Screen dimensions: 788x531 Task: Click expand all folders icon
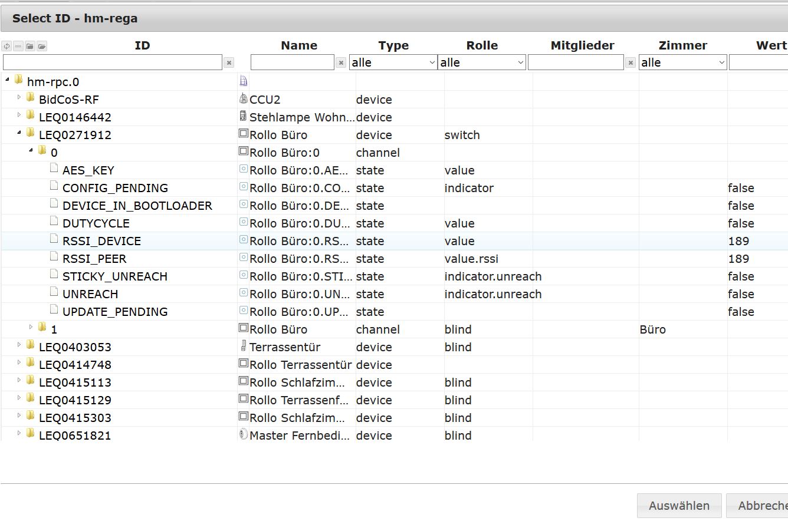(x=42, y=46)
